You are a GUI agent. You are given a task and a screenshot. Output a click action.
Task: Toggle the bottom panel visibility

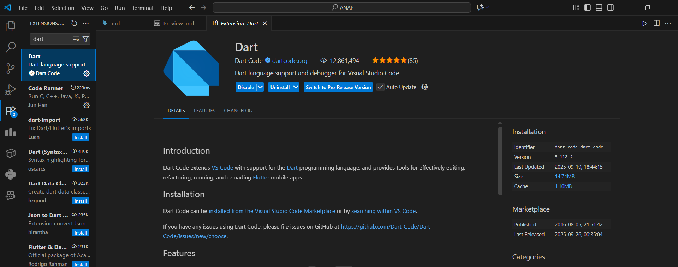(x=599, y=7)
